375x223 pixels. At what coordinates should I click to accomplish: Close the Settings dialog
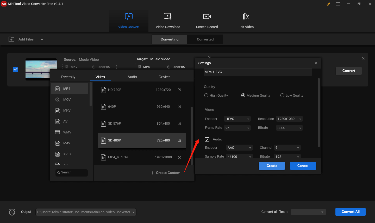[x=316, y=63]
